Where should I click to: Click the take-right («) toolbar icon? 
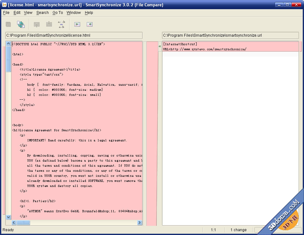pos(89,24)
